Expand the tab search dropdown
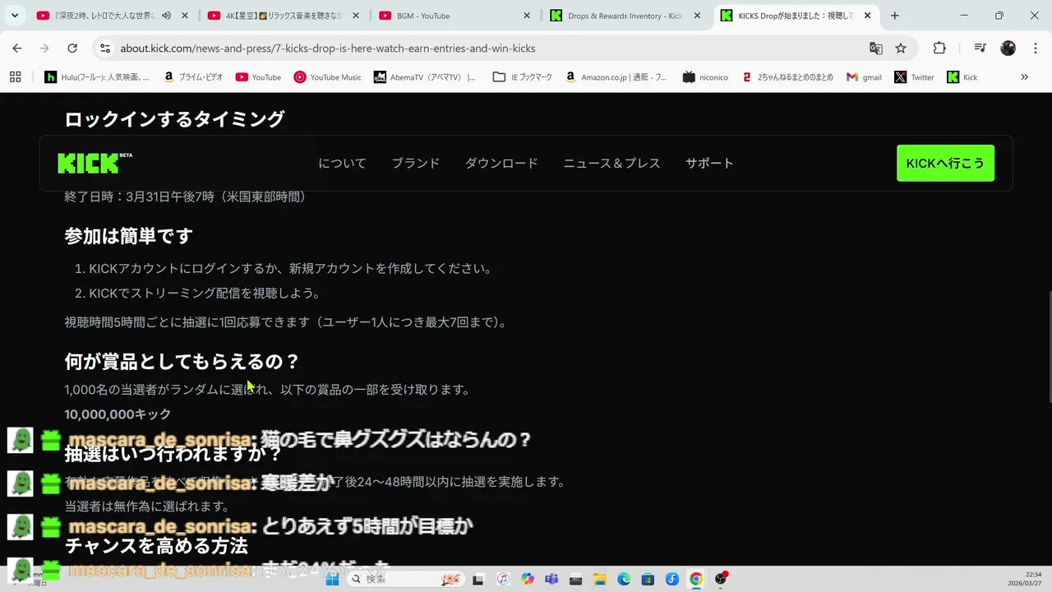This screenshot has height=592, width=1052. pyautogui.click(x=14, y=16)
